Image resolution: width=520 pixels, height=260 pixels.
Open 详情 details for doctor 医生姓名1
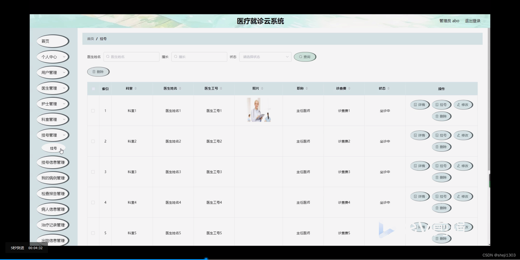420,105
